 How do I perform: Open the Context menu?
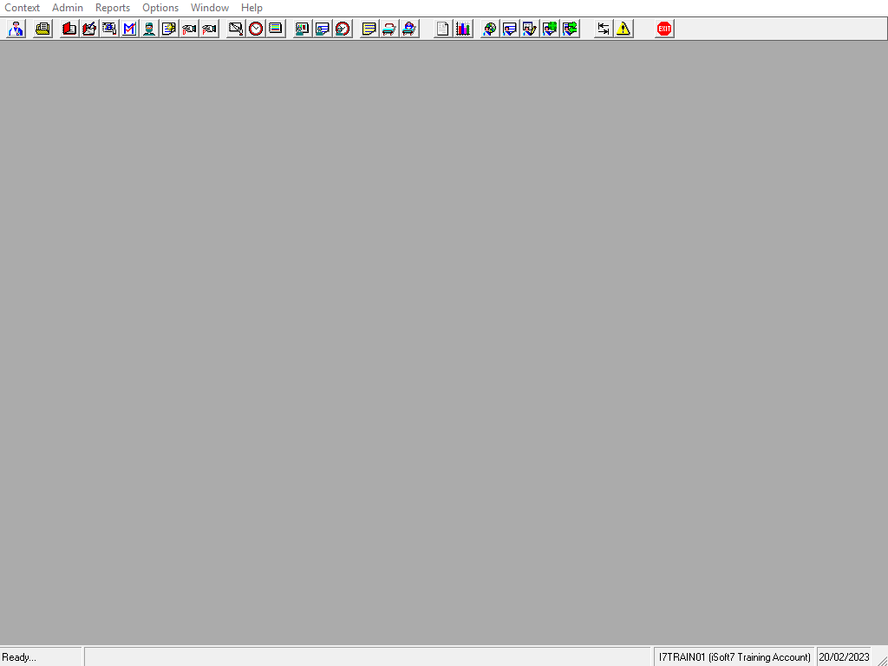tap(22, 8)
